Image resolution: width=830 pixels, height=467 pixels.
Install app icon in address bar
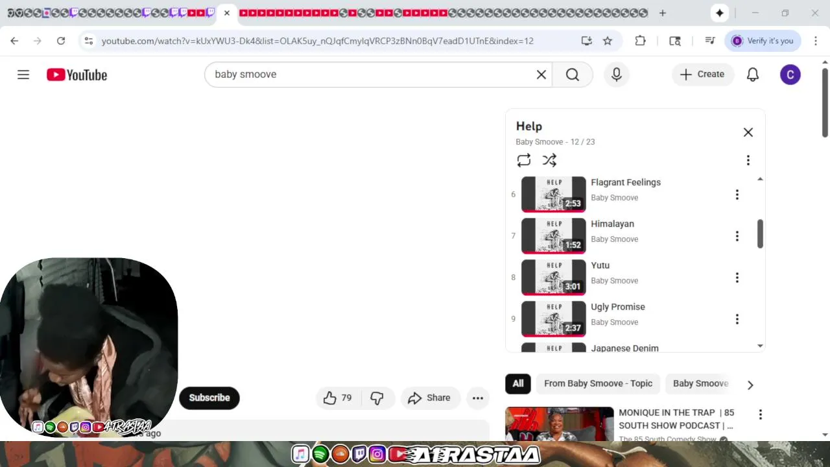click(x=586, y=41)
